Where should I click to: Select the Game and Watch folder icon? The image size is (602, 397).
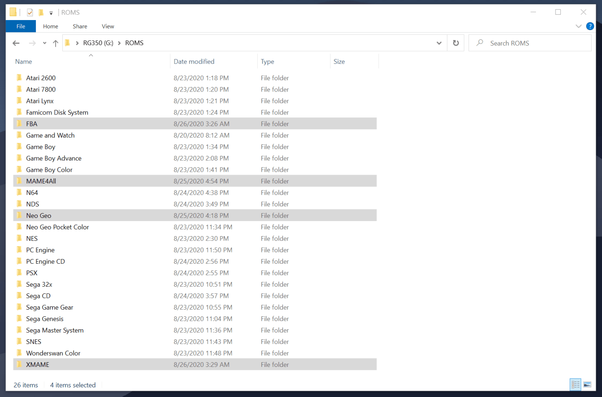19,135
